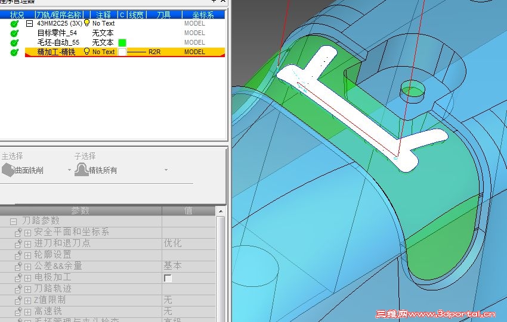507x322 pixels.
Task: Click No Text comment of 43HM2C25 (3X)
Action: pyautogui.click(x=103, y=23)
